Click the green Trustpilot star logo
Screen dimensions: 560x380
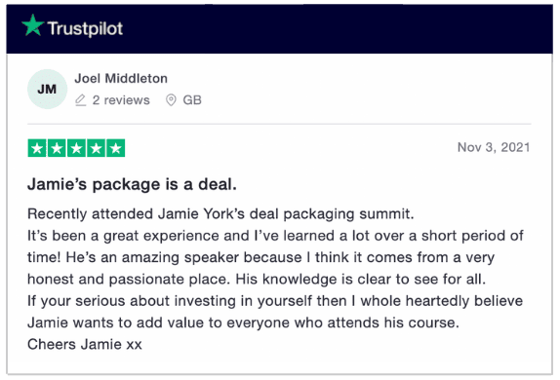[32, 25]
